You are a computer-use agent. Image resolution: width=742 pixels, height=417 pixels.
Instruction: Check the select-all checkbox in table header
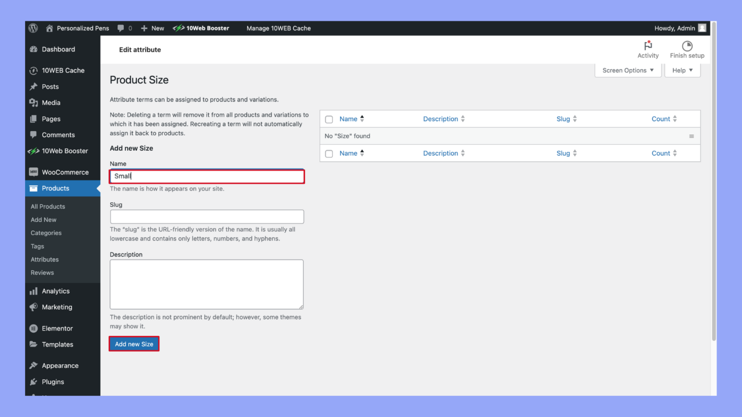click(329, 119)
